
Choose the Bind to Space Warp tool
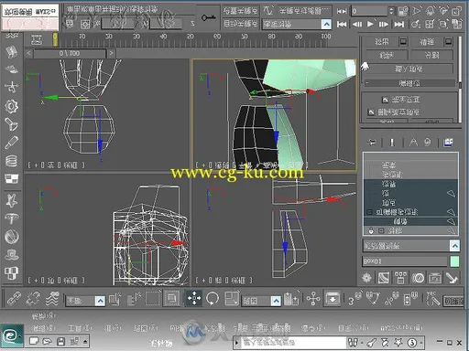point(52,299)
